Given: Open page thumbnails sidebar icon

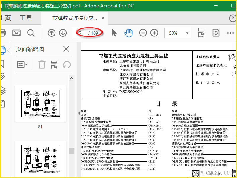Looking at the screenshot, I should [x=4, y=50].
